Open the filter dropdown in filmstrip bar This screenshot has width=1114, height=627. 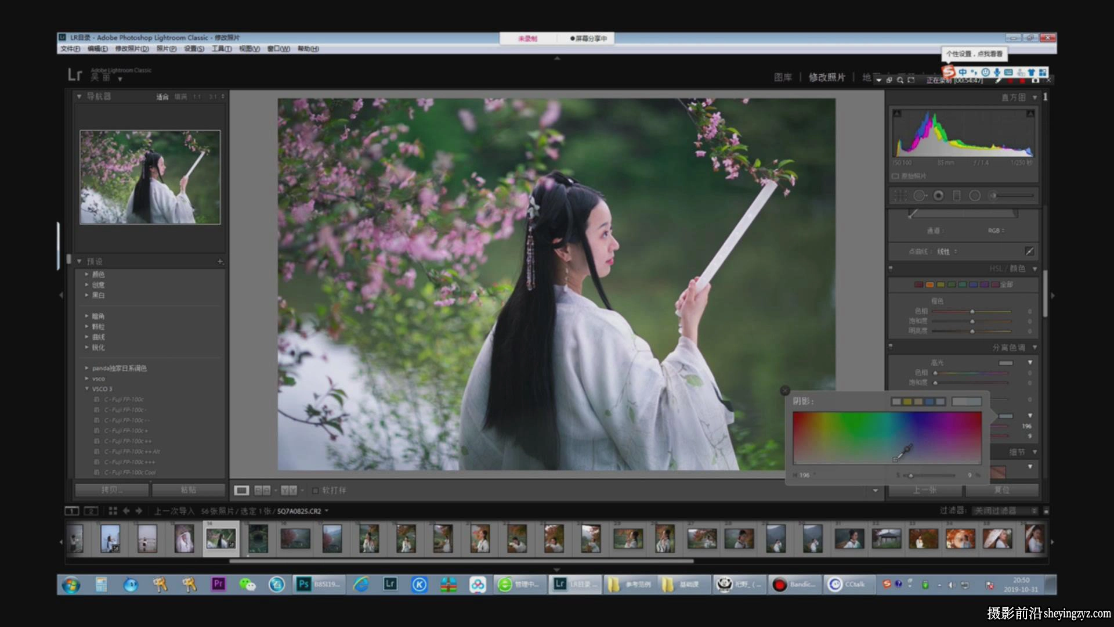point(1006,511)
